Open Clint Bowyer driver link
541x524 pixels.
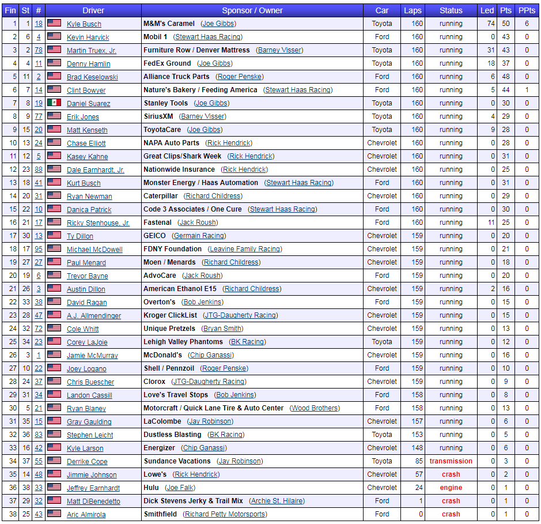coord(86,91)
